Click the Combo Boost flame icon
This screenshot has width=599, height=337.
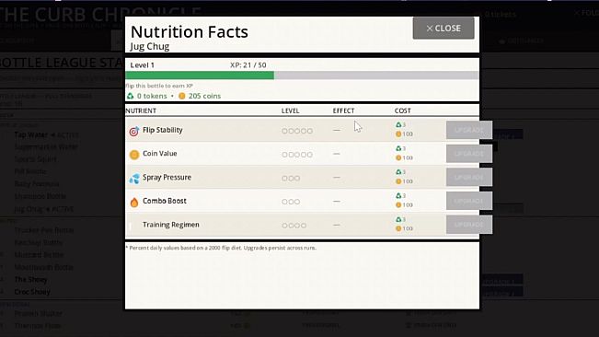(x=134, y=203)
